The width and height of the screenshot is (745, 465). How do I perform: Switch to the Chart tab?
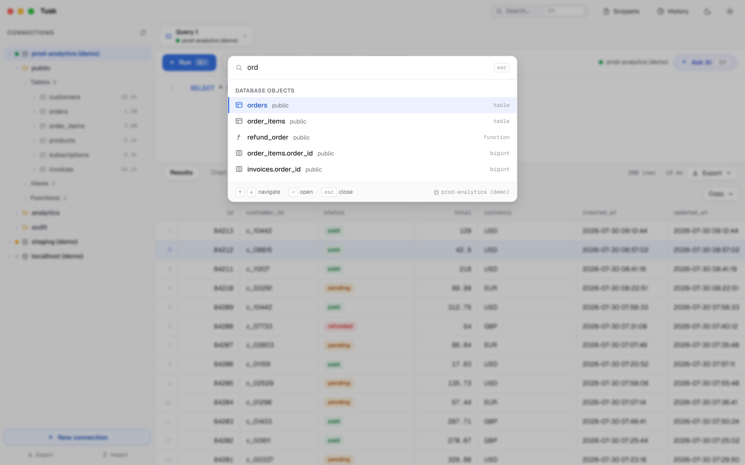tap(218, 173)
